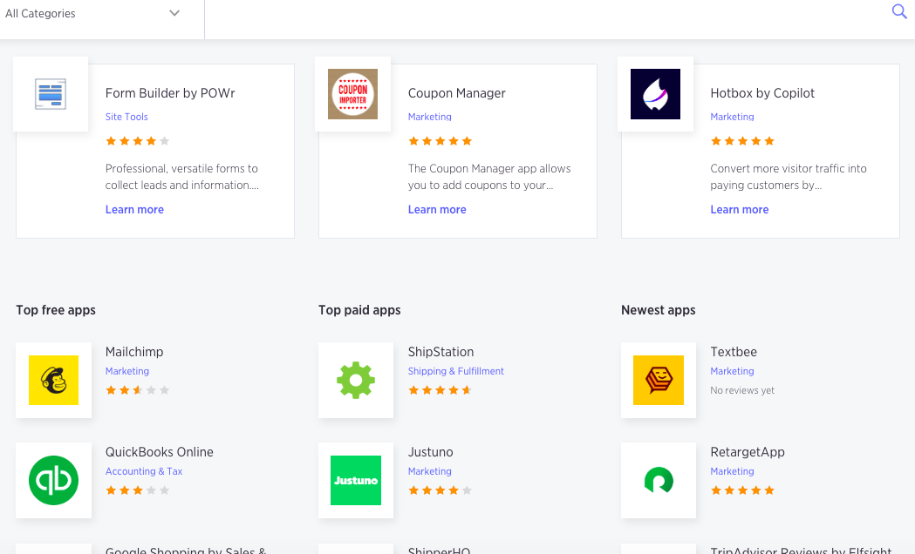The width and height of the screenshot is (915, 554).
Task: Click the Top free apps heading
Action: [56, 310]
